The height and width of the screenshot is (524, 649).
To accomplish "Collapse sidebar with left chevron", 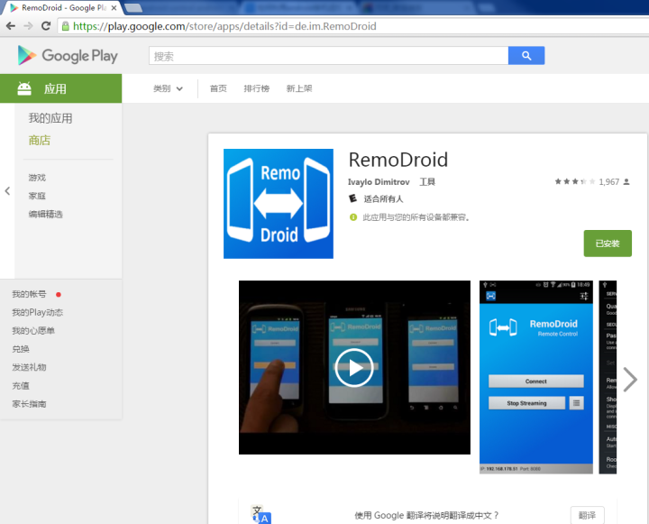I will [7, 191].
